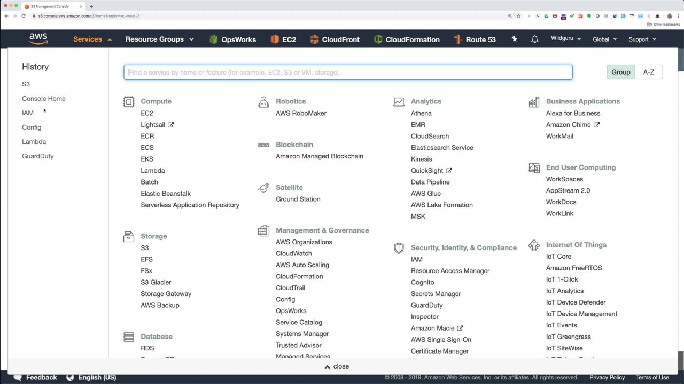Click the pin shortcuts icon
Viewport: 684px width, 384px height.
tap(514, 39)
